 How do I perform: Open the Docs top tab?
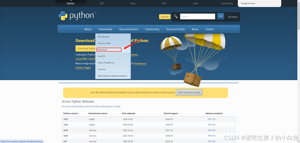(133, 3)
